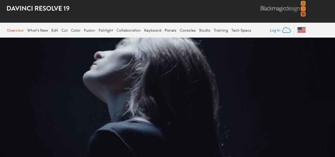This screenshot has width=335, height=157.
Task: View the Panels page
Action: coord(170,30)
